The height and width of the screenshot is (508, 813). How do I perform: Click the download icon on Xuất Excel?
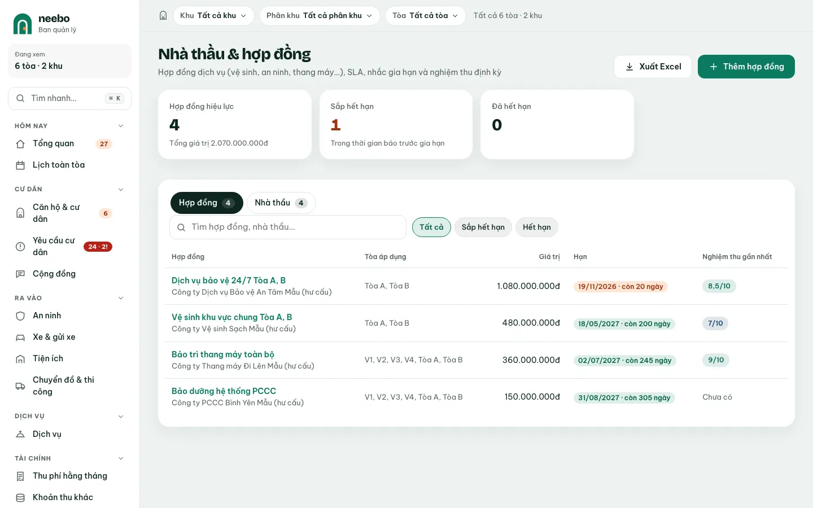(x=630, y=67)
